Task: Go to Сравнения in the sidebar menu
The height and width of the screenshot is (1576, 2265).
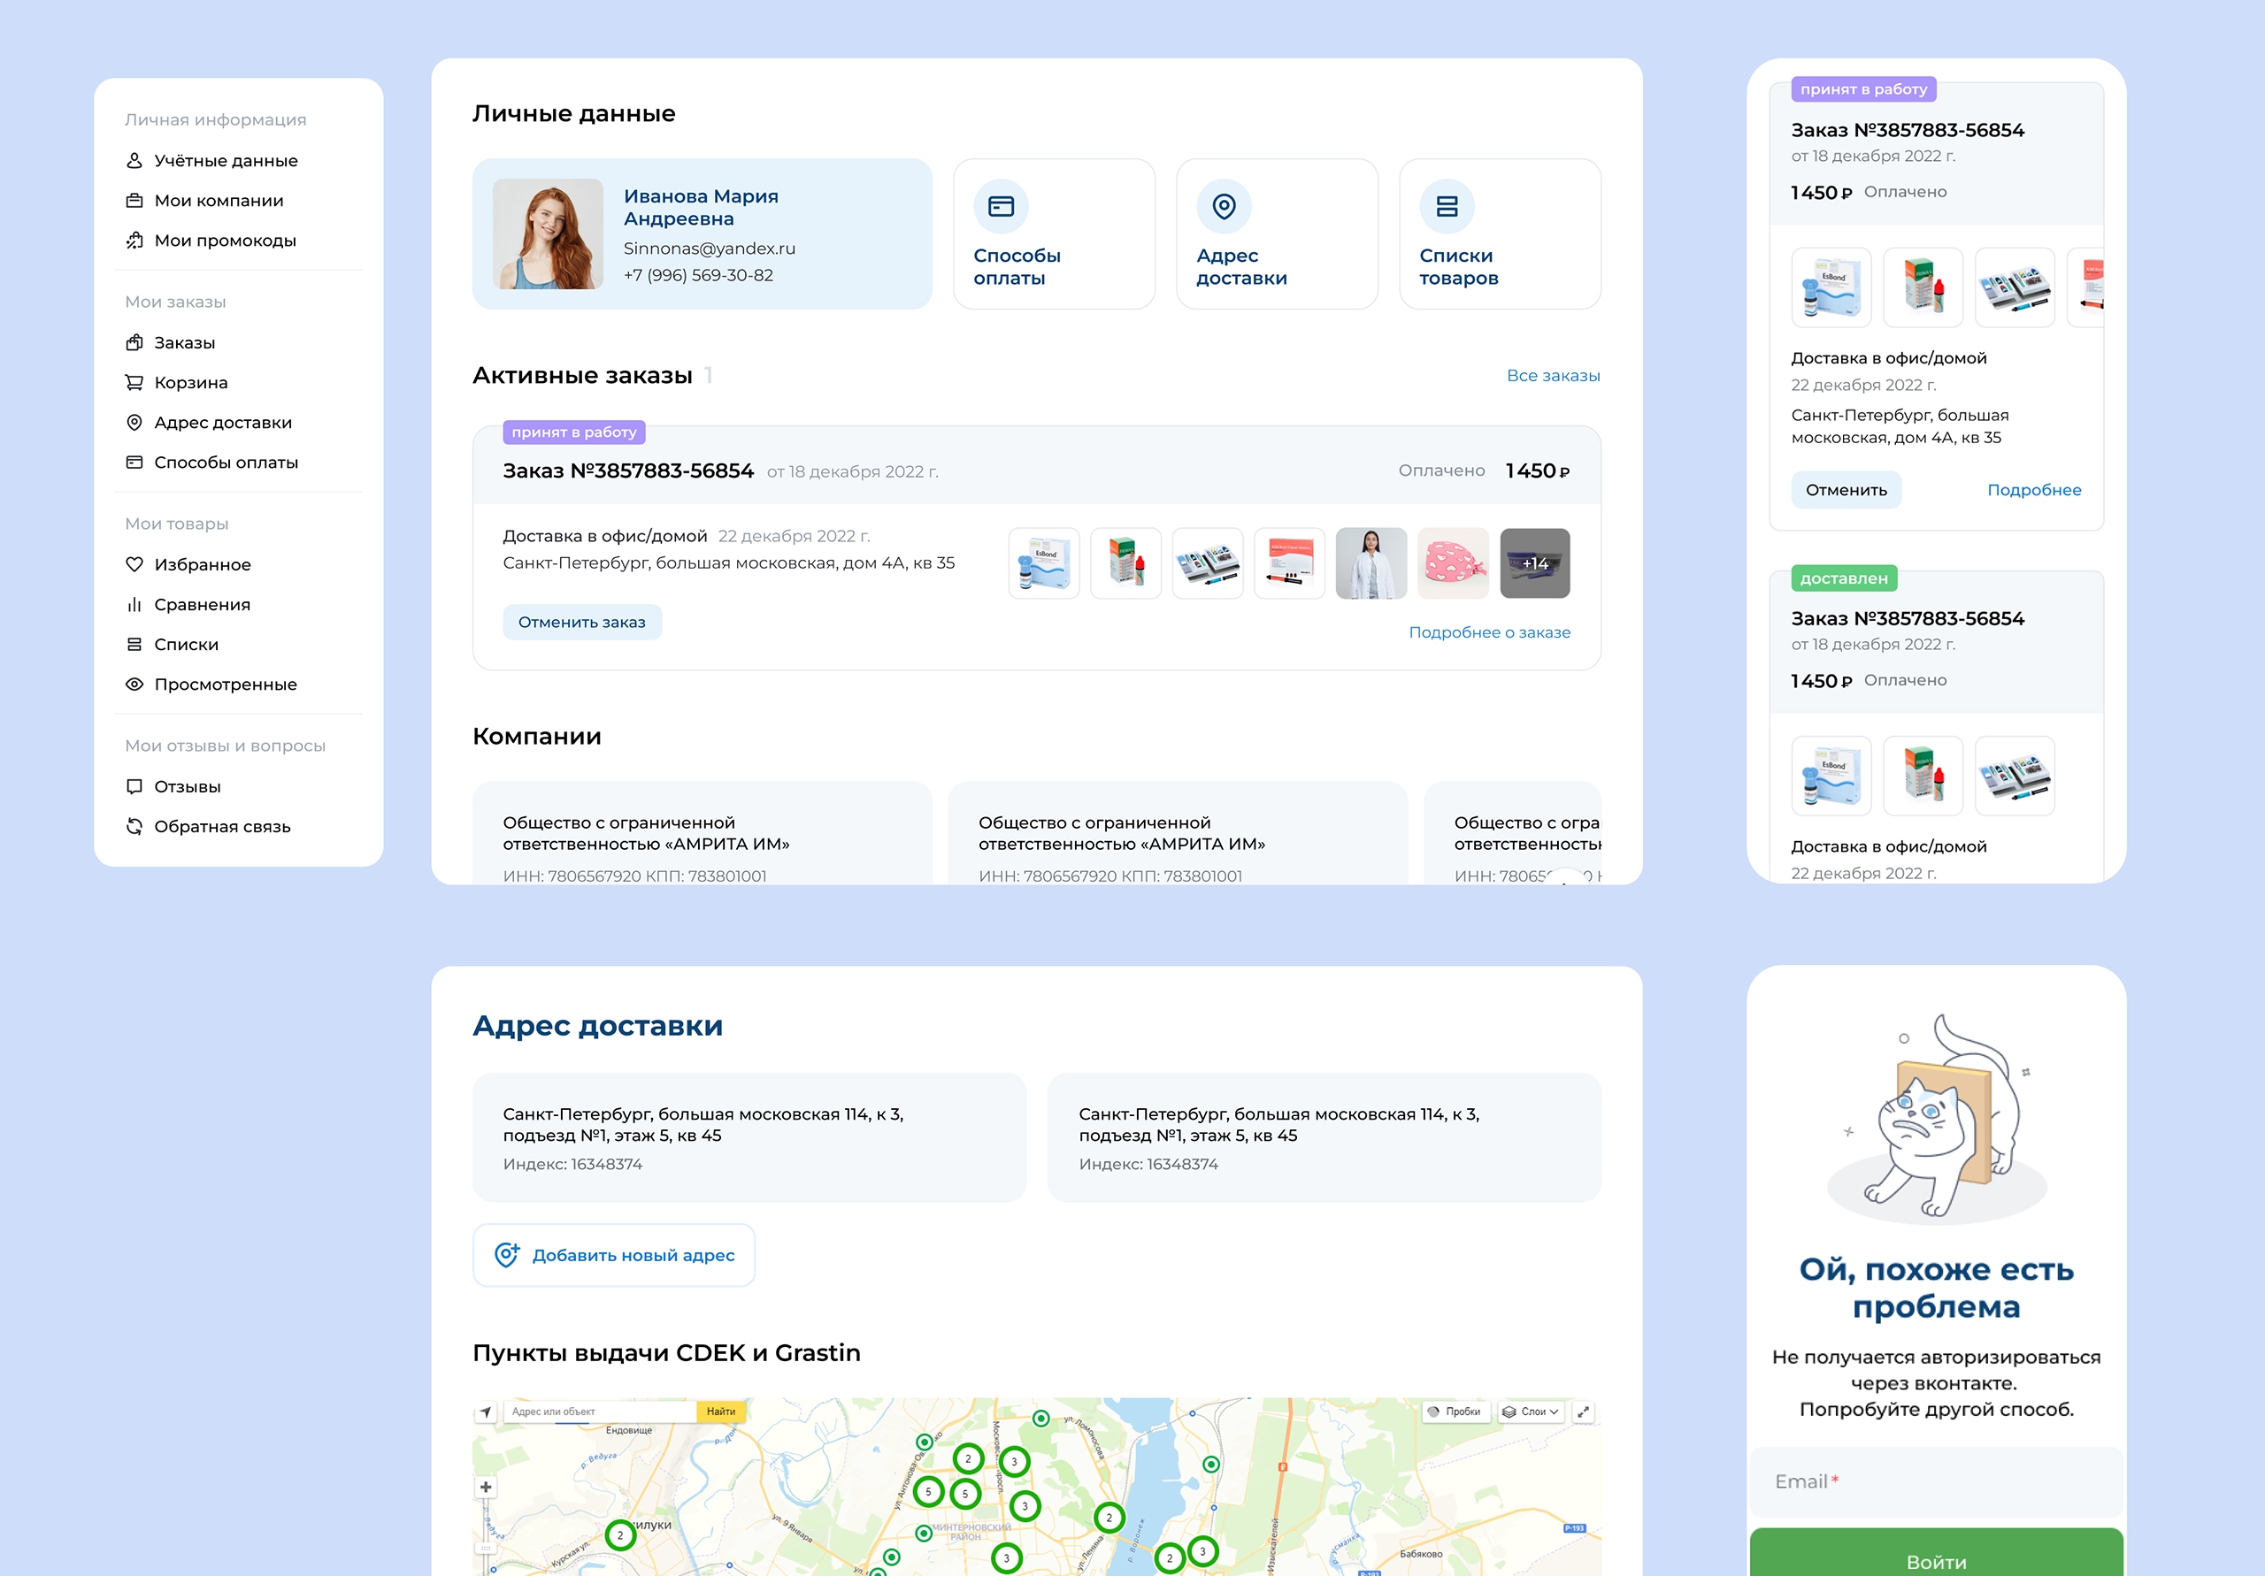Action: pyautogui.click(x=201, y=605)
